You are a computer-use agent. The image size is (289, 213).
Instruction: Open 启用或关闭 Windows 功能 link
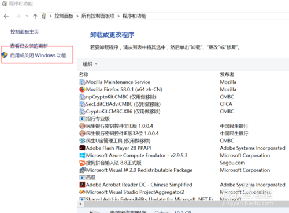click(38, 56)
